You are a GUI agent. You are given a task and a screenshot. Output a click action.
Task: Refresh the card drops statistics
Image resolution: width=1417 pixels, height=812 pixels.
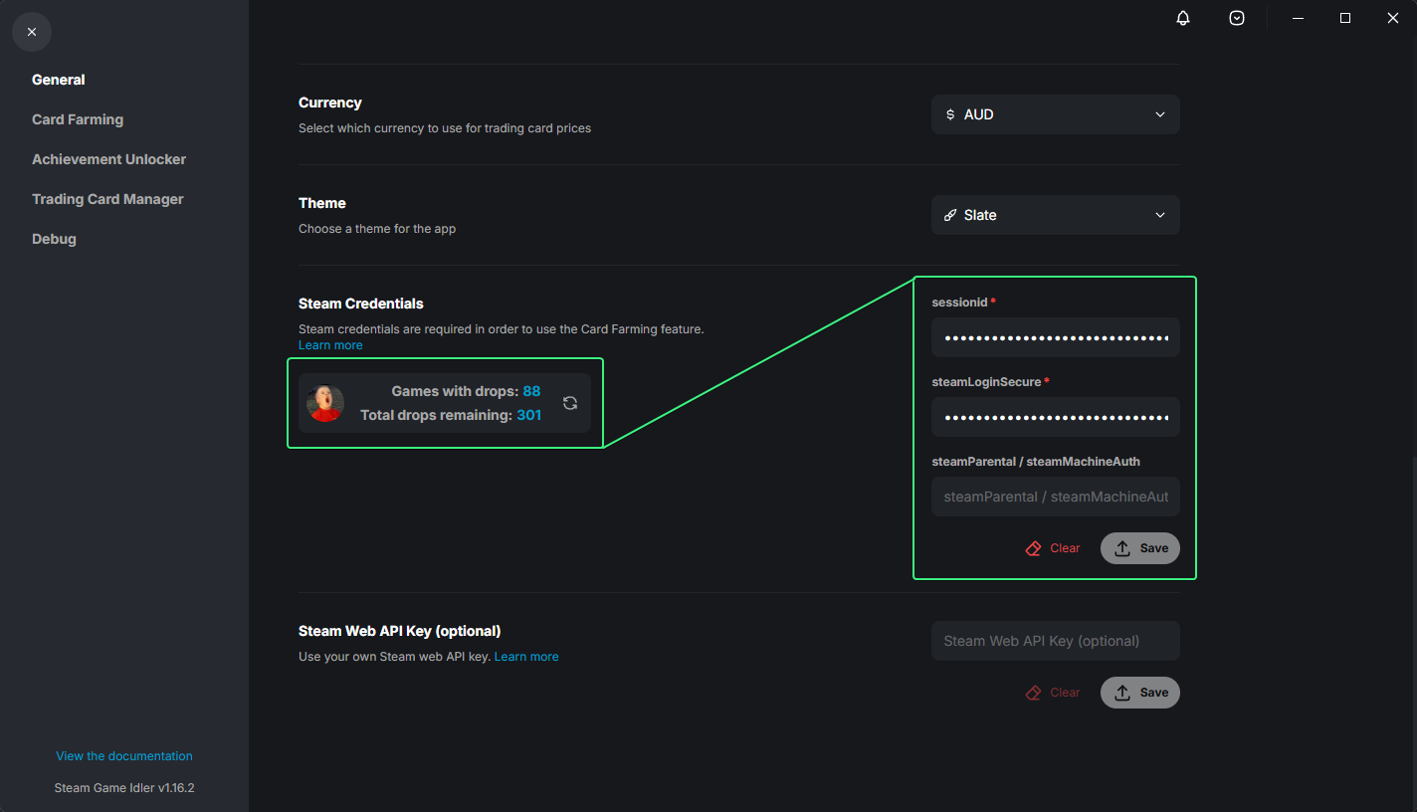coord(570,403)
